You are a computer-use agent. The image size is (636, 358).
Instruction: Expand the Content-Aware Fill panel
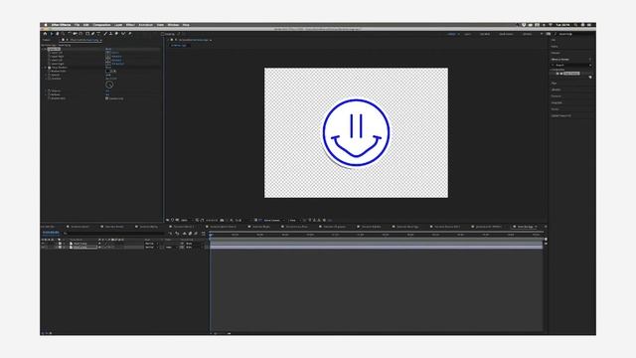560,115
